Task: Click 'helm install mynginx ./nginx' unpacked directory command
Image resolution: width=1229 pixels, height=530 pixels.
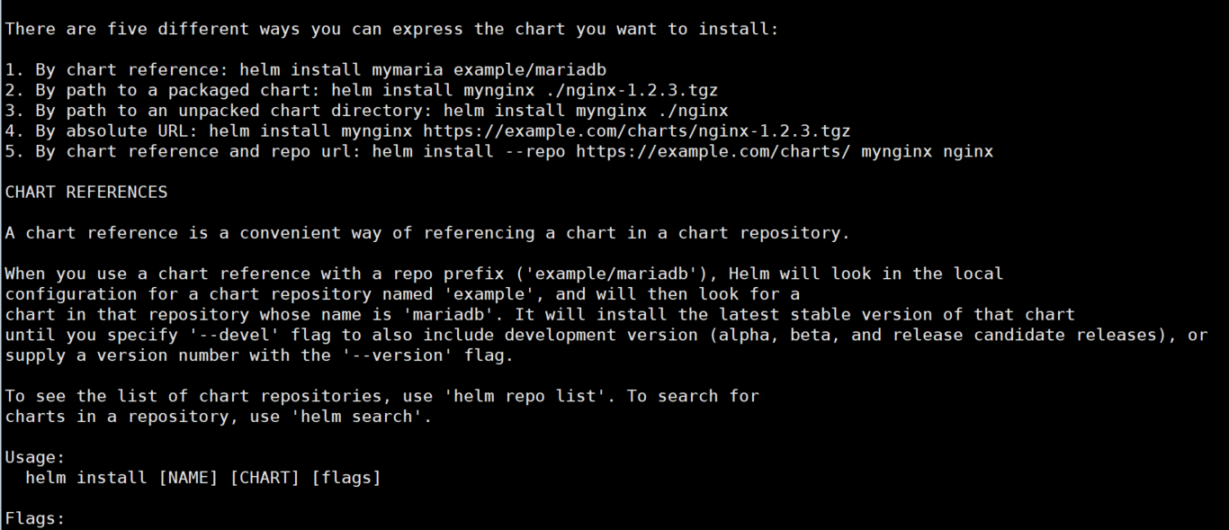Action: click(587, 111)
